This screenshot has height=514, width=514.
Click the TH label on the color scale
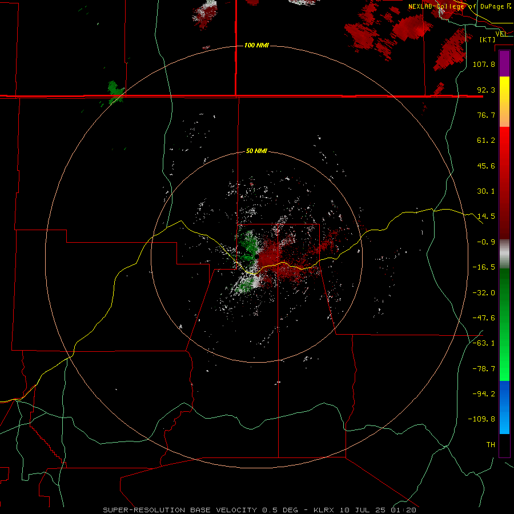tap(491, 445)
